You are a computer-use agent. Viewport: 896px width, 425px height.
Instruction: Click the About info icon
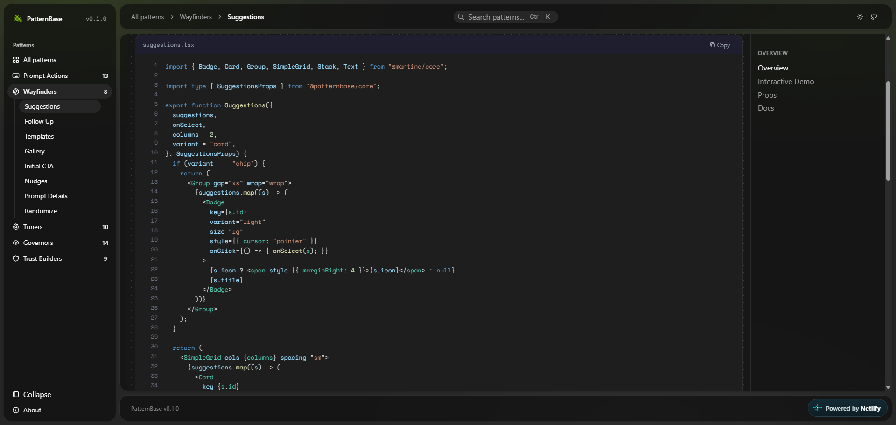[16, 410]
